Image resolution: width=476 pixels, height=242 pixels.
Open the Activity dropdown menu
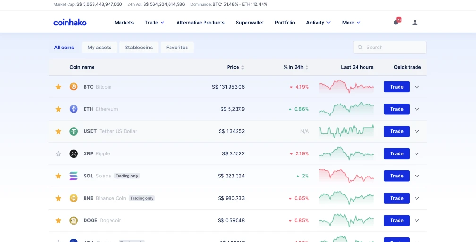tap(318, 23)
